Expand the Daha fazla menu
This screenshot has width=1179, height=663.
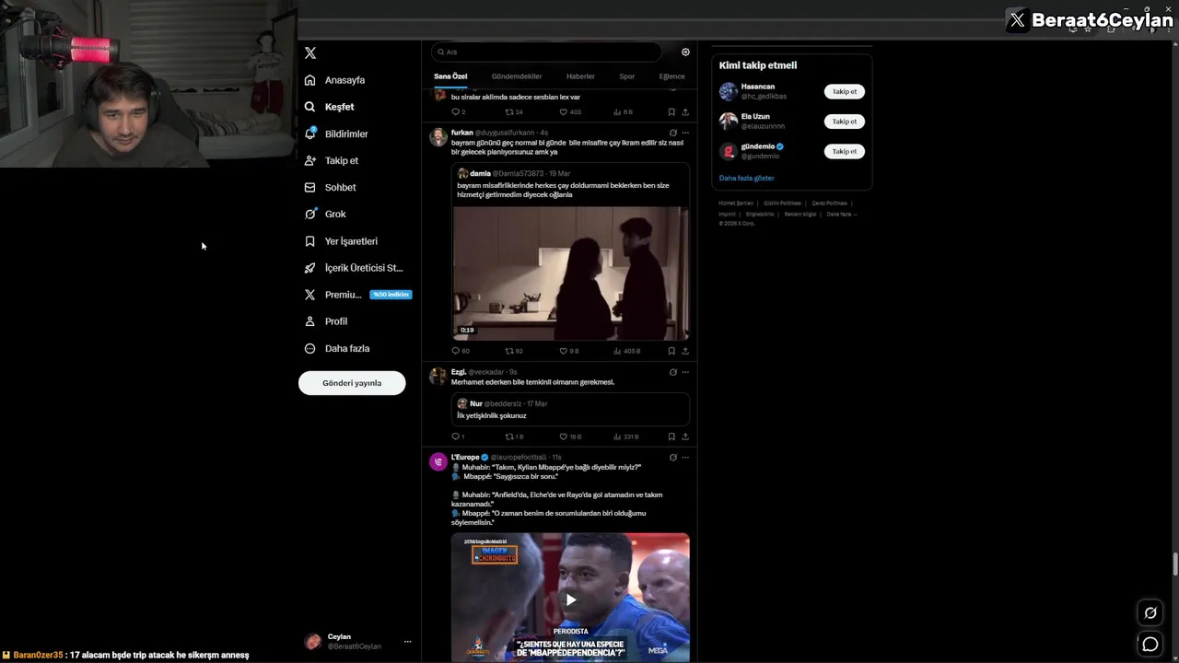click(337, 348)
